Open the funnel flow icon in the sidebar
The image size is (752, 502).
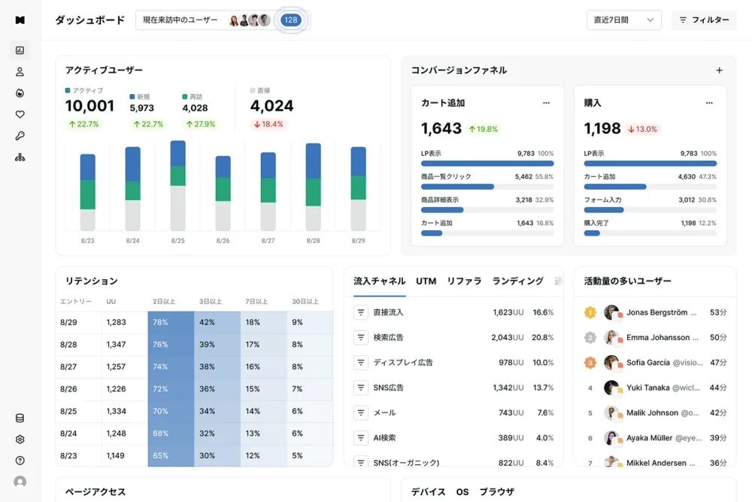tap(20, 157)
